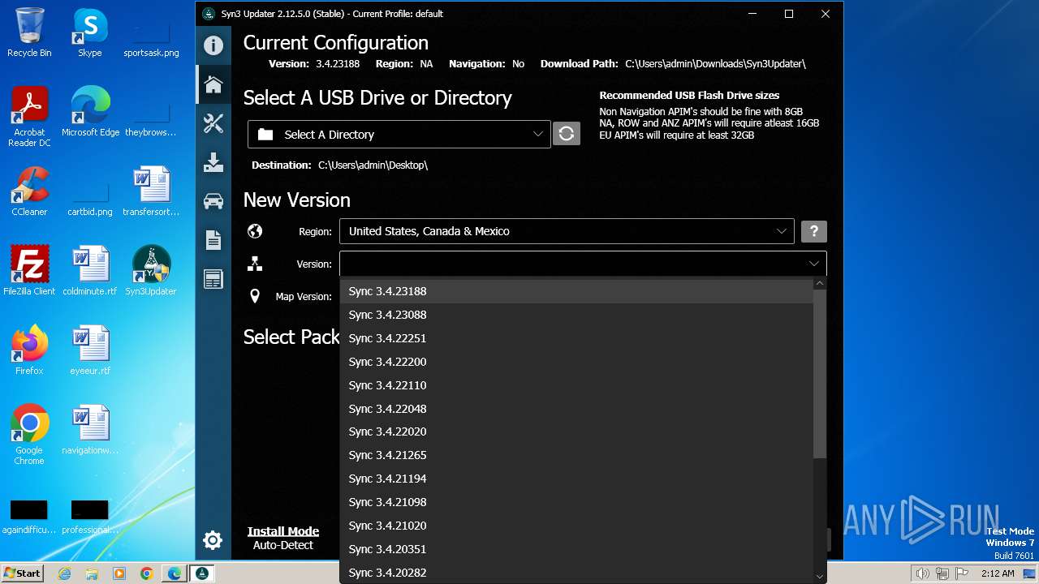Click version list scrollbar down arrow
The image size is (1039, 584).
820,577
